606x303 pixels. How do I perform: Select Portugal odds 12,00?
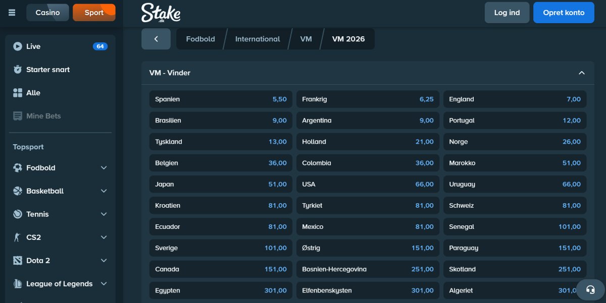tap(515, 120)
